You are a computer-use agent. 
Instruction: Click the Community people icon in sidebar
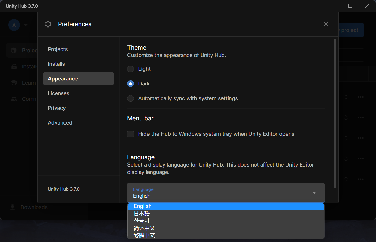pyautogui.click(x=14, y=99)
